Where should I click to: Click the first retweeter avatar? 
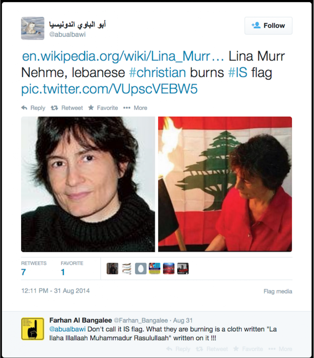click(112, 268)
